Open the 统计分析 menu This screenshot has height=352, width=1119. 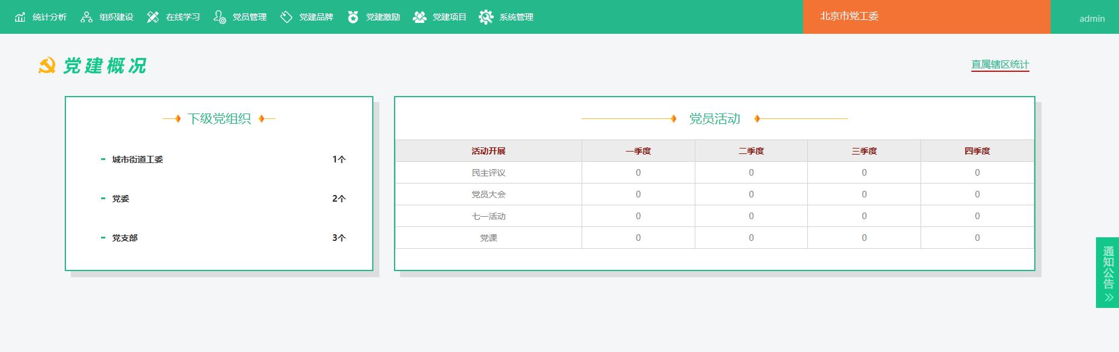49,17
